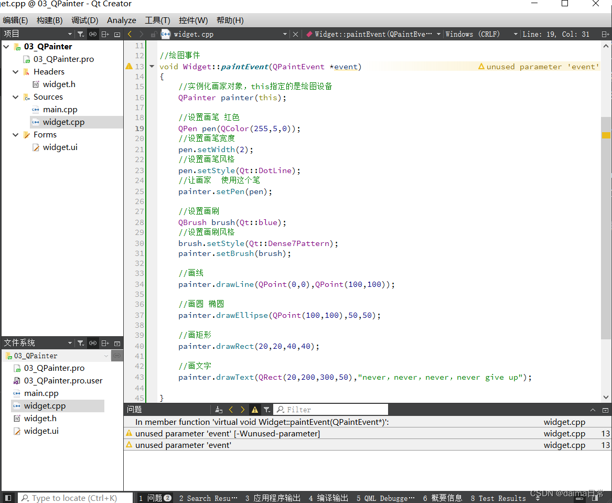This screenshot has width=612, height=503.
Task: Open the 03_QPainter root directory combo box
Action: [x=57, y=356]
